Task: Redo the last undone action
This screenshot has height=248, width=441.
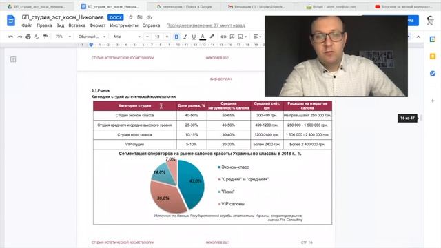Action: 19,37
